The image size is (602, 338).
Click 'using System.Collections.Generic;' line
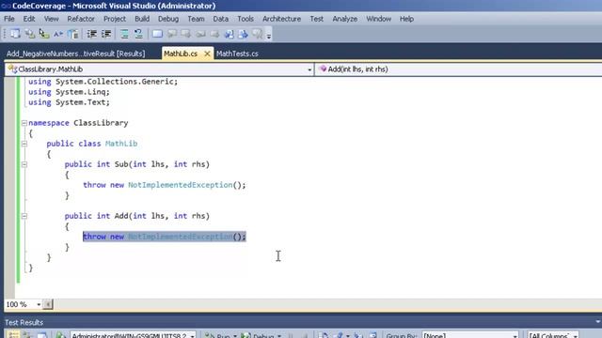tap(103, 82)
